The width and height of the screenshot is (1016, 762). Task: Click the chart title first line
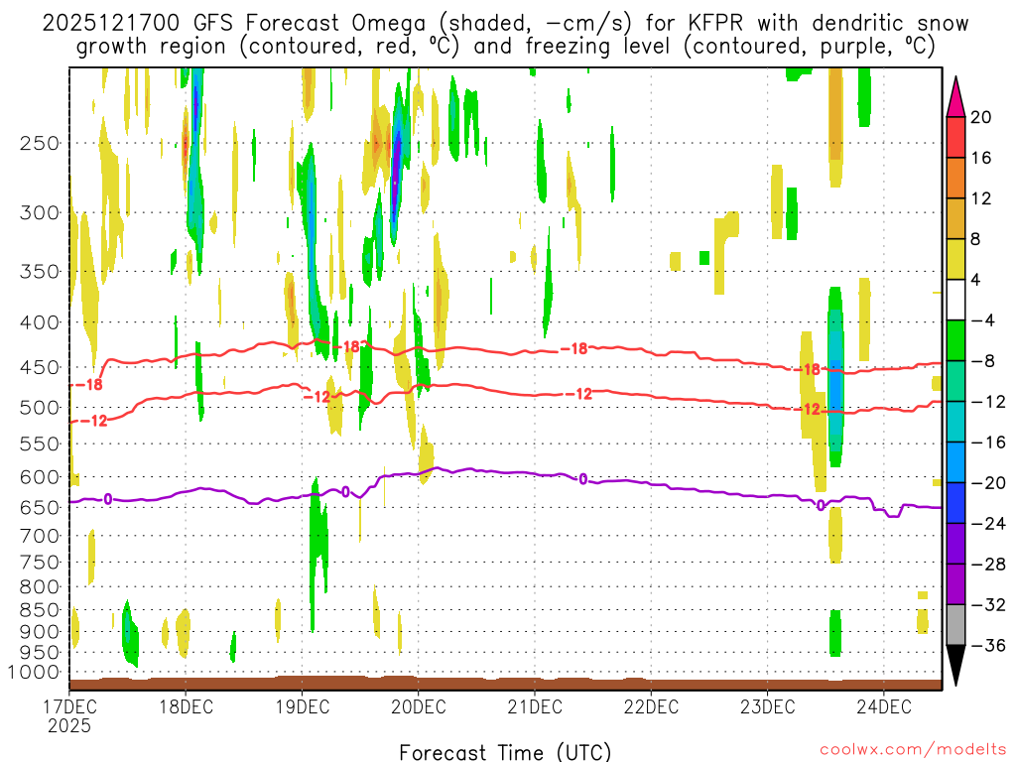coord(505,24)
